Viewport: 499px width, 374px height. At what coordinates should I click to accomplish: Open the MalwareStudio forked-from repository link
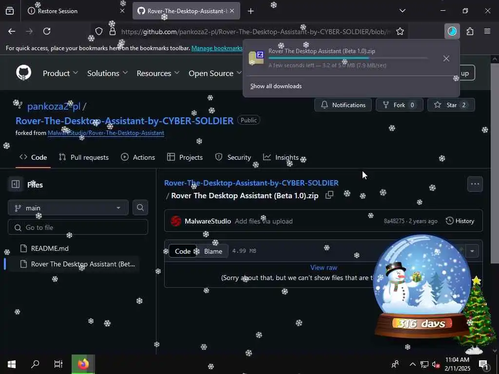[106, 133]
